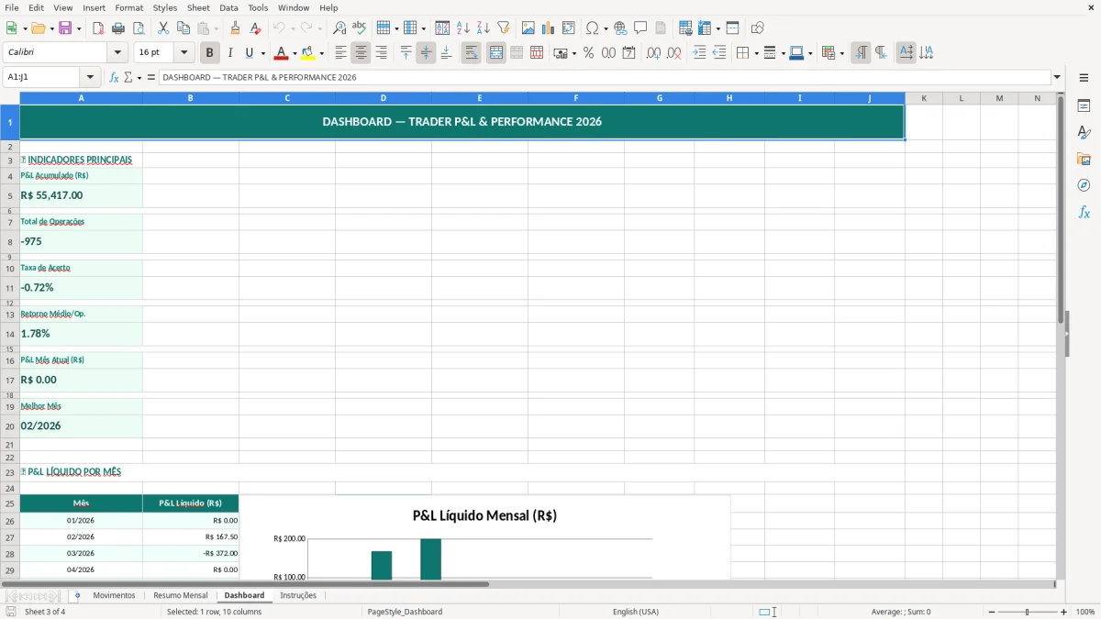Open Save dropdown arrow
The image size is (1101, 619).
[x=78, y=28]
